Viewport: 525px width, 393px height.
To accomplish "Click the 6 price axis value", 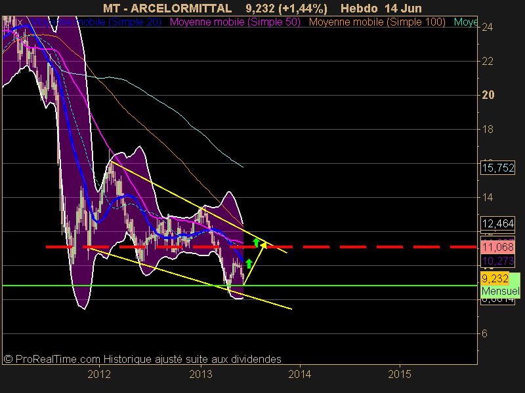I will click(x=484, y=333).
